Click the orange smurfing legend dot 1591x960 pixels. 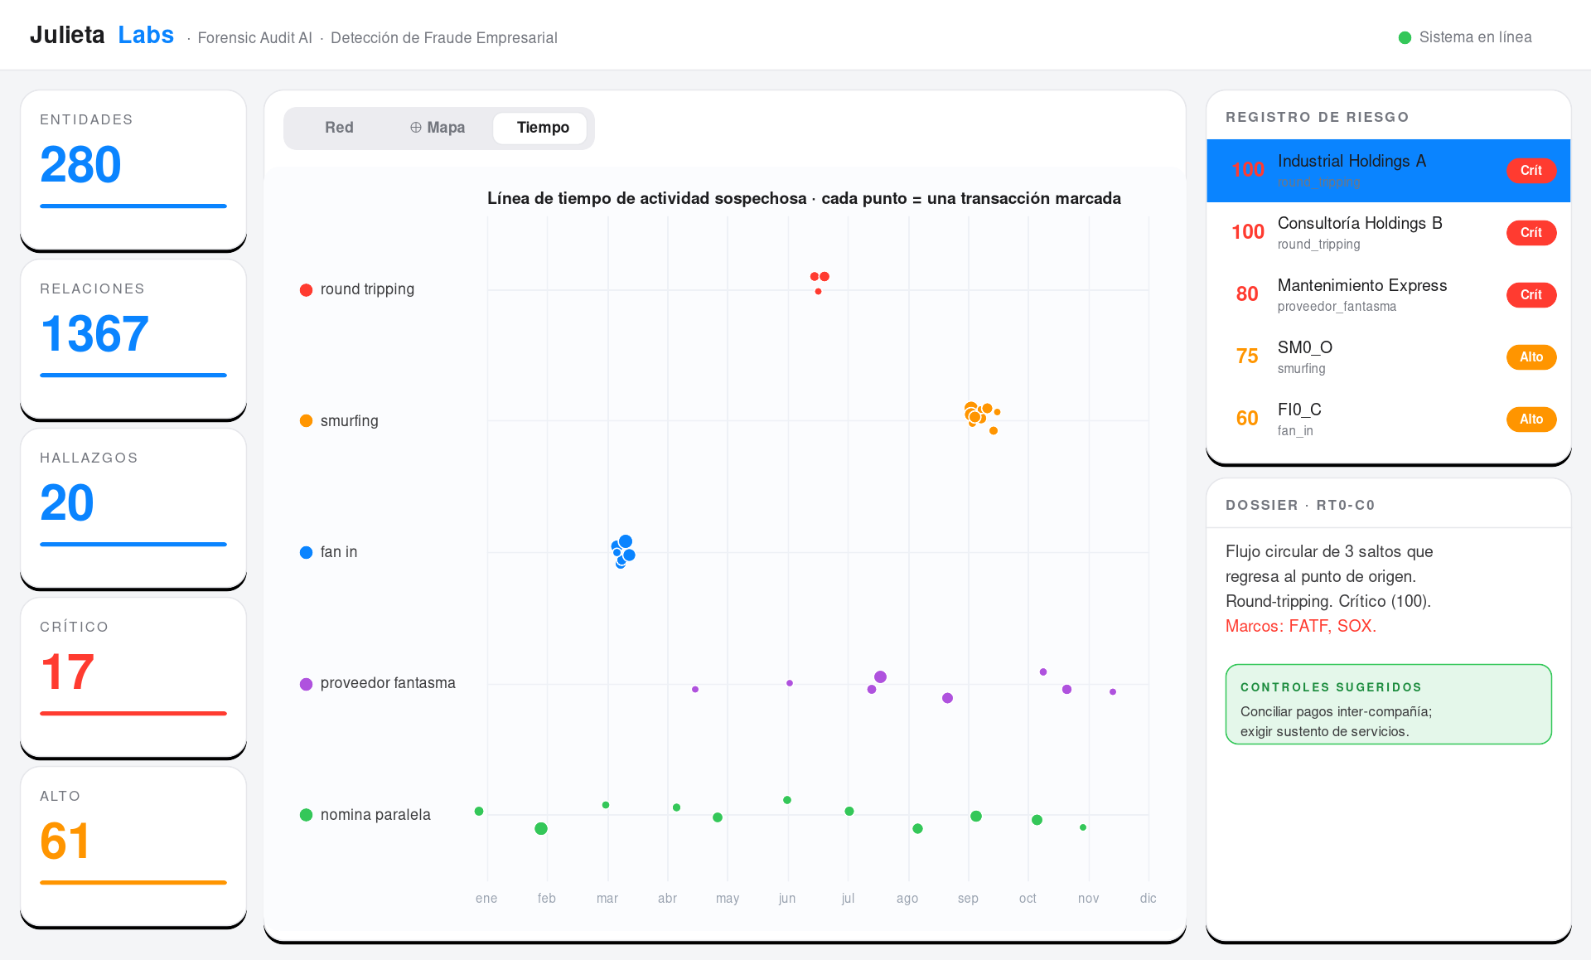click(x=306, y=421)
